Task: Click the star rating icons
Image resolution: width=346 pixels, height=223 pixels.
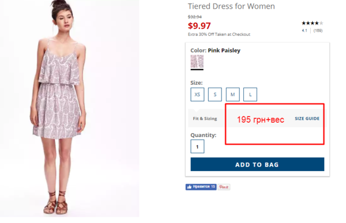Action: coord(312,23)
